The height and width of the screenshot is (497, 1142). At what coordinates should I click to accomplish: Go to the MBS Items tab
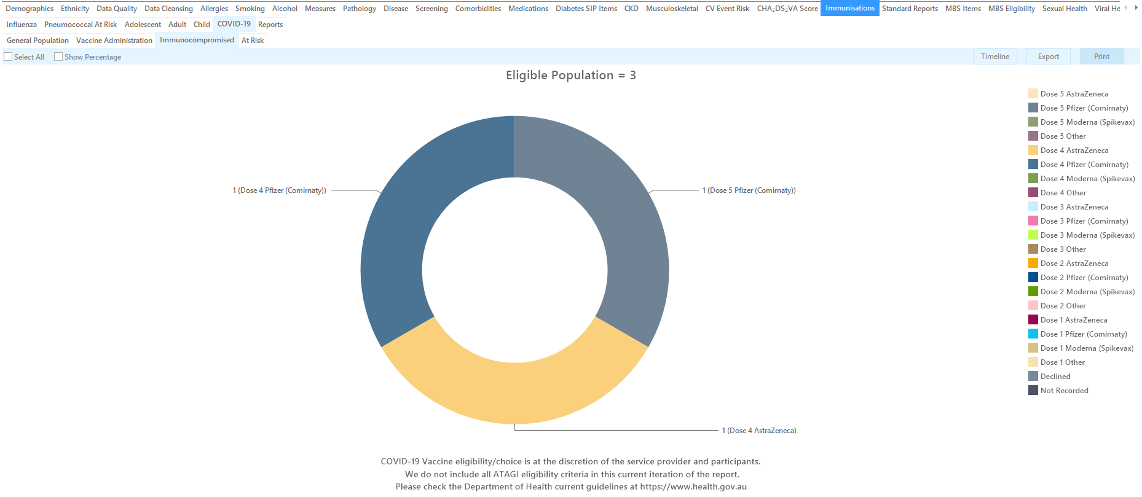click(x=963, y=9)
